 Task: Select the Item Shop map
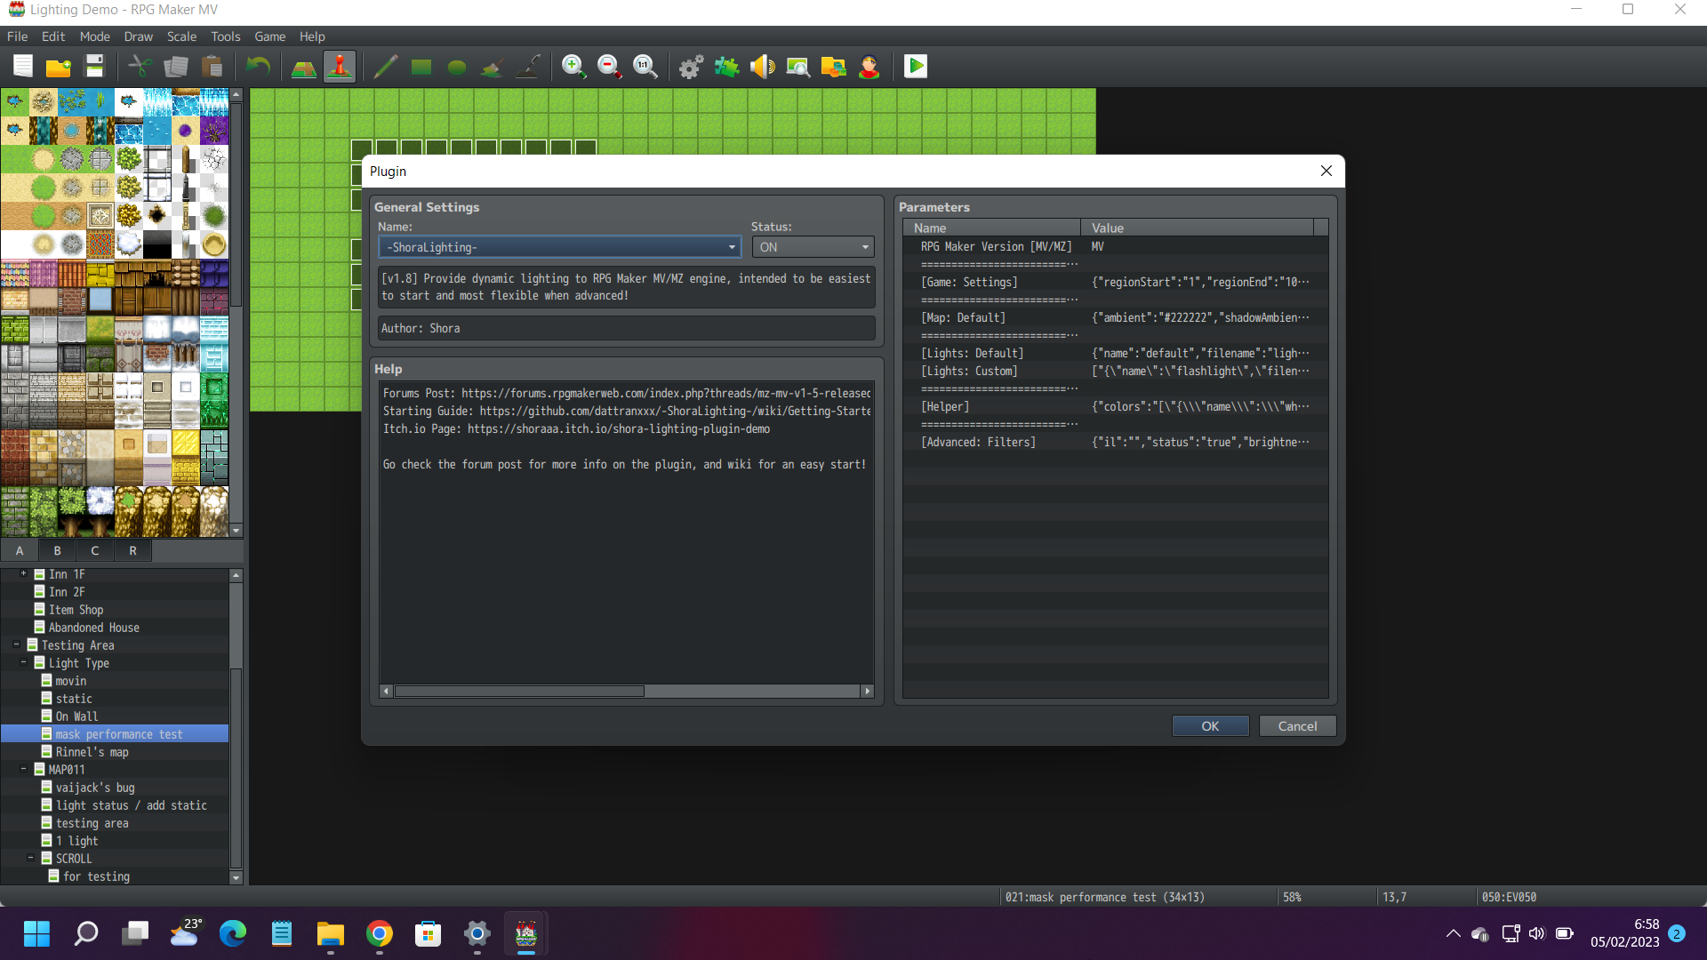(x=76, y=610)
